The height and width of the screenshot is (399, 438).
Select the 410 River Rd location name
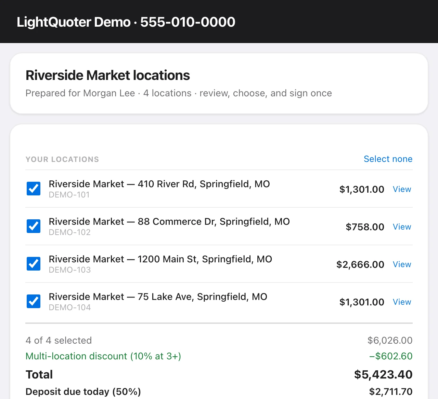(x=159, y=184)
